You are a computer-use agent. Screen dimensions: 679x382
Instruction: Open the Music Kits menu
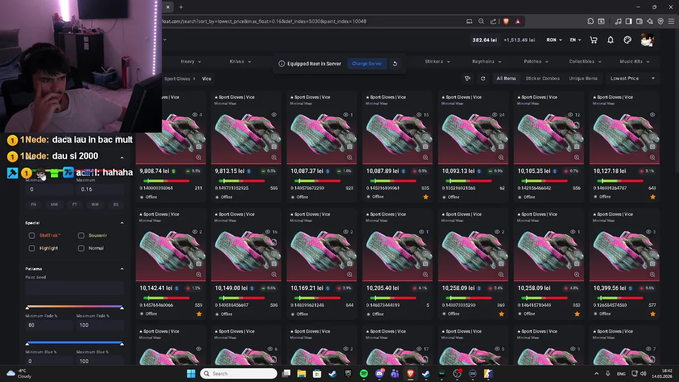tap(634, 62)
